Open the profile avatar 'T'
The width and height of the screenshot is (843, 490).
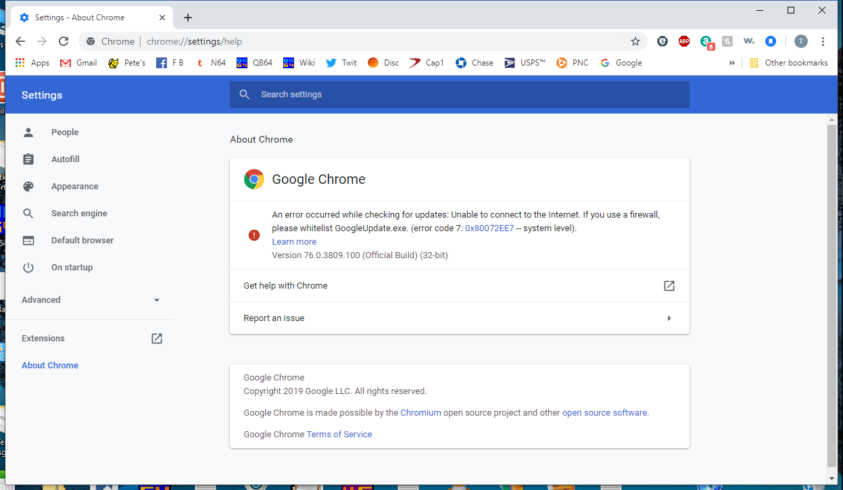801,41
